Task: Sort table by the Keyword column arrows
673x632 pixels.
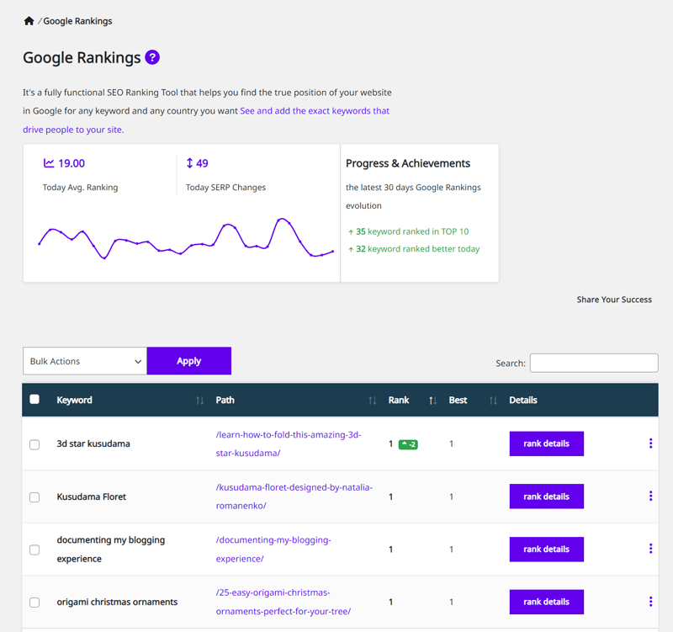Action: point(199,401)
